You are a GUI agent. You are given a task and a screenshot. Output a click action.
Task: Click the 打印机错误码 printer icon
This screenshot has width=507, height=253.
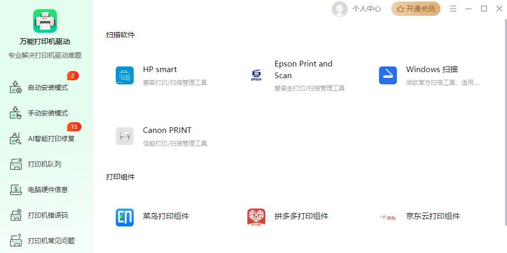click(x=16, y=215)
